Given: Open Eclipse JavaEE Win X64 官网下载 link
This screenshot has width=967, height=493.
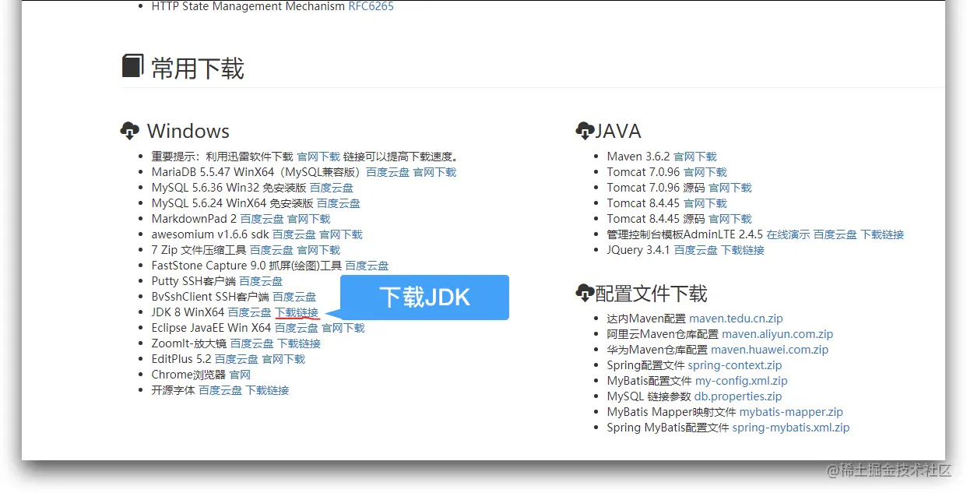Looking at the screenshot, I should coord(343,328).
